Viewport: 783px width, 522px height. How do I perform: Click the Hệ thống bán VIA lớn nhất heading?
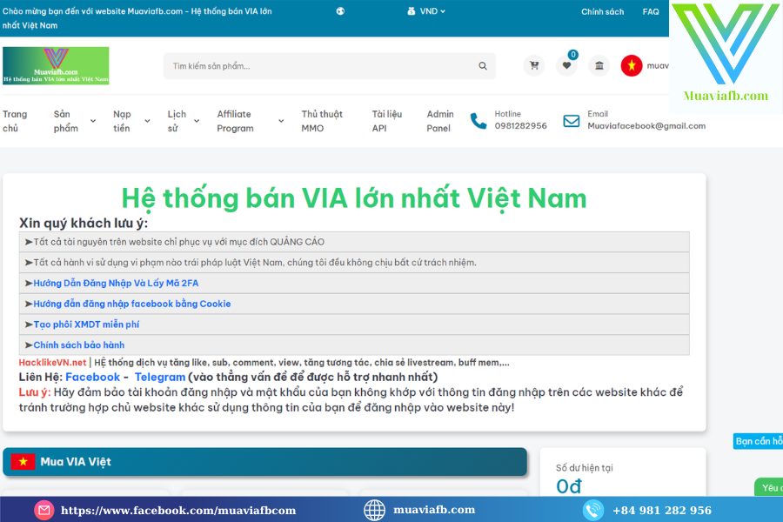[x=354, y=198]
